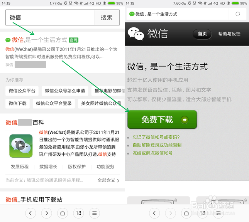Open the right browser's home page
Screen dimensions: 249x222
(186, 213)
